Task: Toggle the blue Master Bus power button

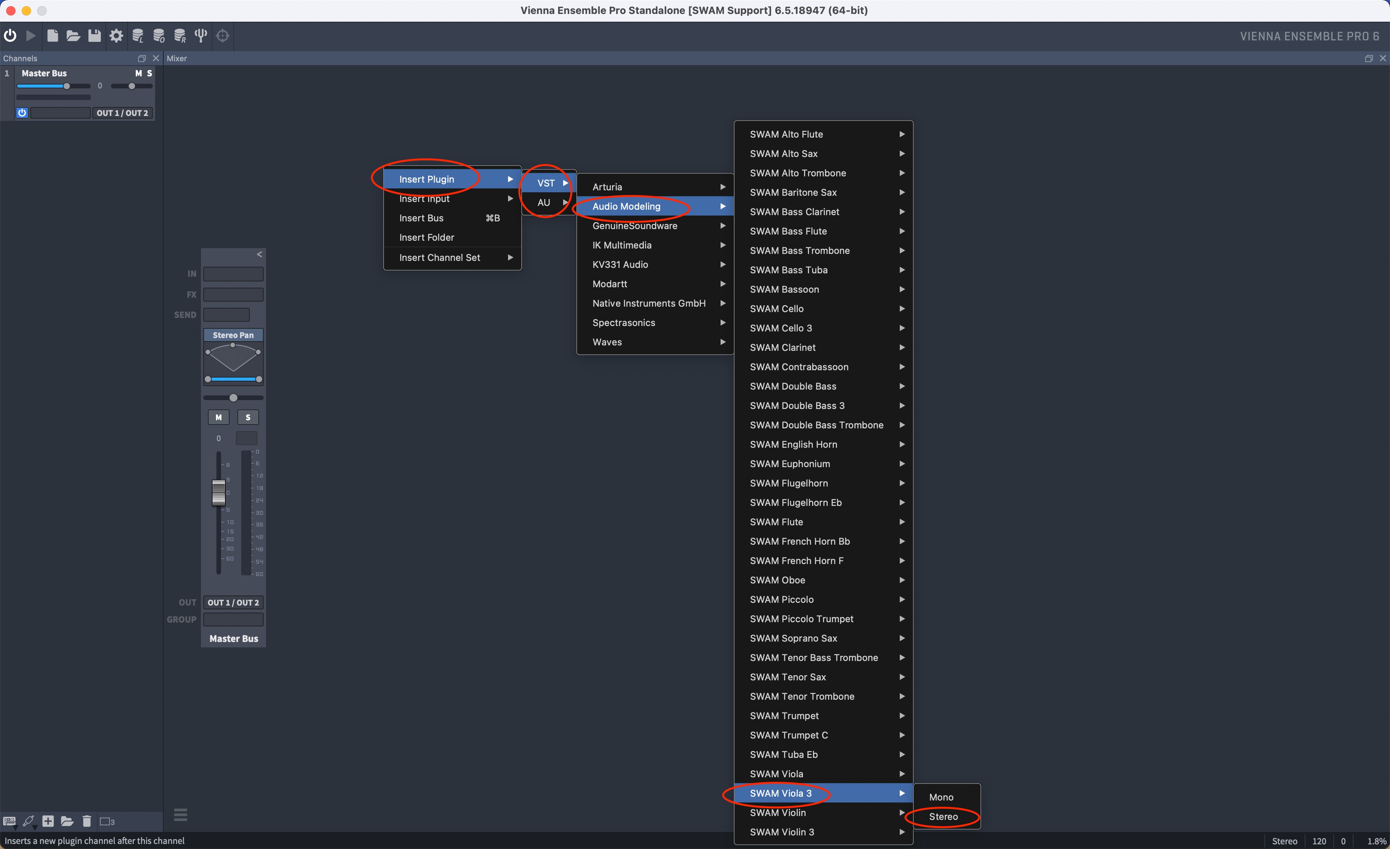Action: [22, 113]
